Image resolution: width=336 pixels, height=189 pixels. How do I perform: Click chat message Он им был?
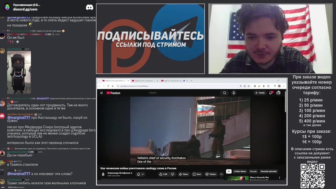(x=15, y=38)
